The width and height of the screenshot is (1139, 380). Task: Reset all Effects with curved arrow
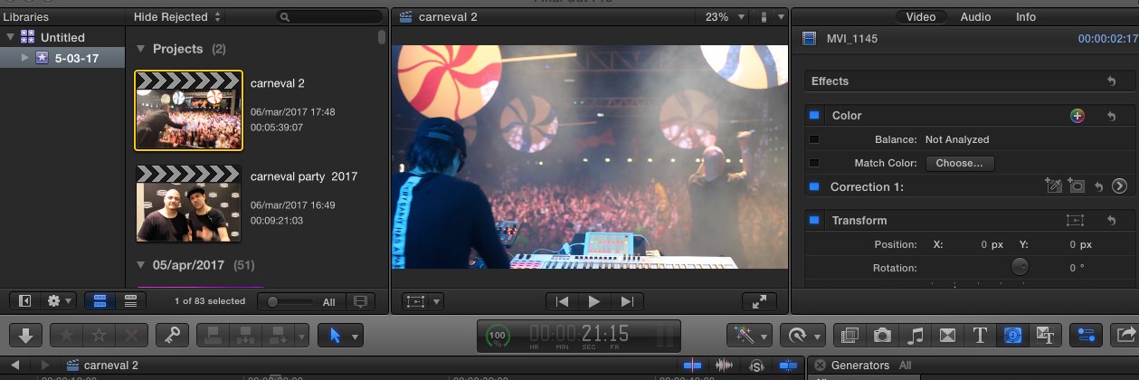1111,81
